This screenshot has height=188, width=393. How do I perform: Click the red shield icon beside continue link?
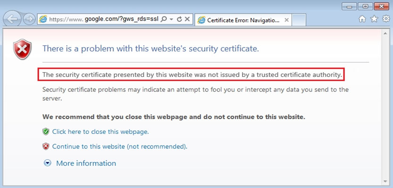pos(46,147)
